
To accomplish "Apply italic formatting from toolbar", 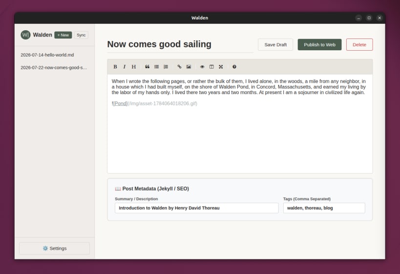I will 124,67.
